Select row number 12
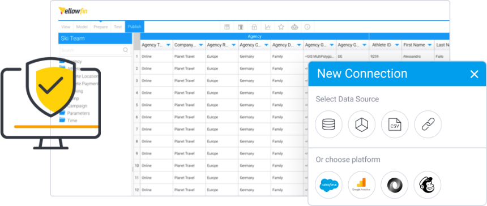This screenshot has height=206, width=487. point(136,190)
